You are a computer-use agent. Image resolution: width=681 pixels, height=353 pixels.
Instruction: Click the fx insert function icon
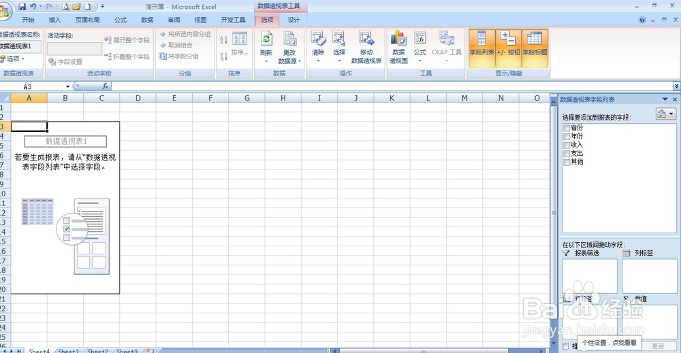click(105, 86)
